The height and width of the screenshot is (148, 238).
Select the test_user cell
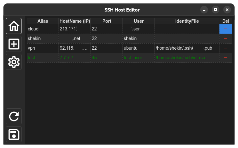139,58
